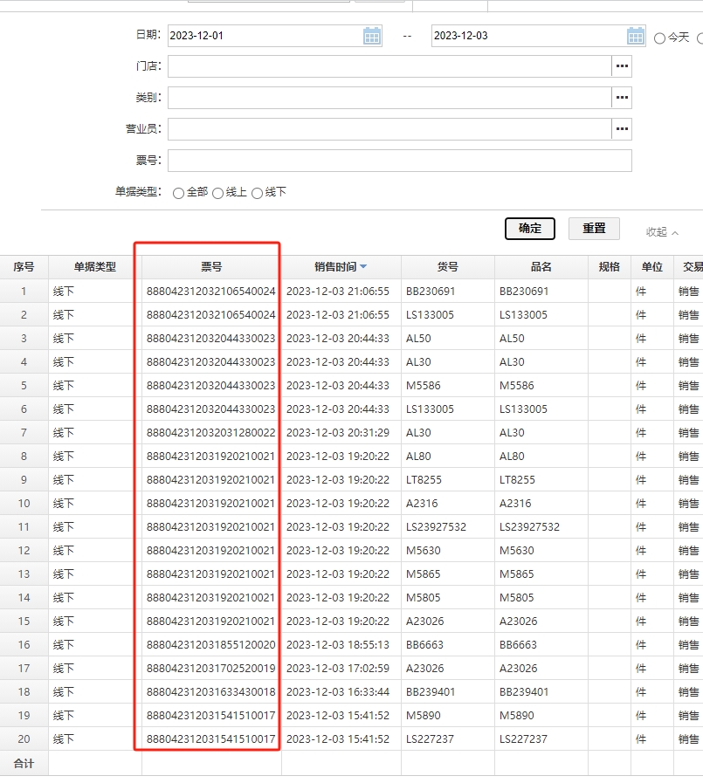Select ticket number 888042312031855120020

coord(210,645)
